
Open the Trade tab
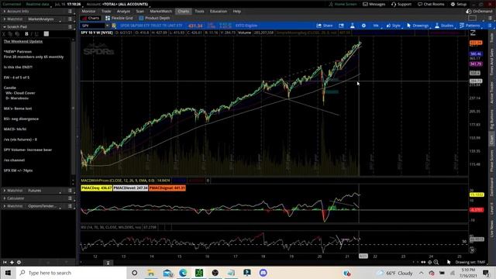pyautogui.click(x=106, y=11)
